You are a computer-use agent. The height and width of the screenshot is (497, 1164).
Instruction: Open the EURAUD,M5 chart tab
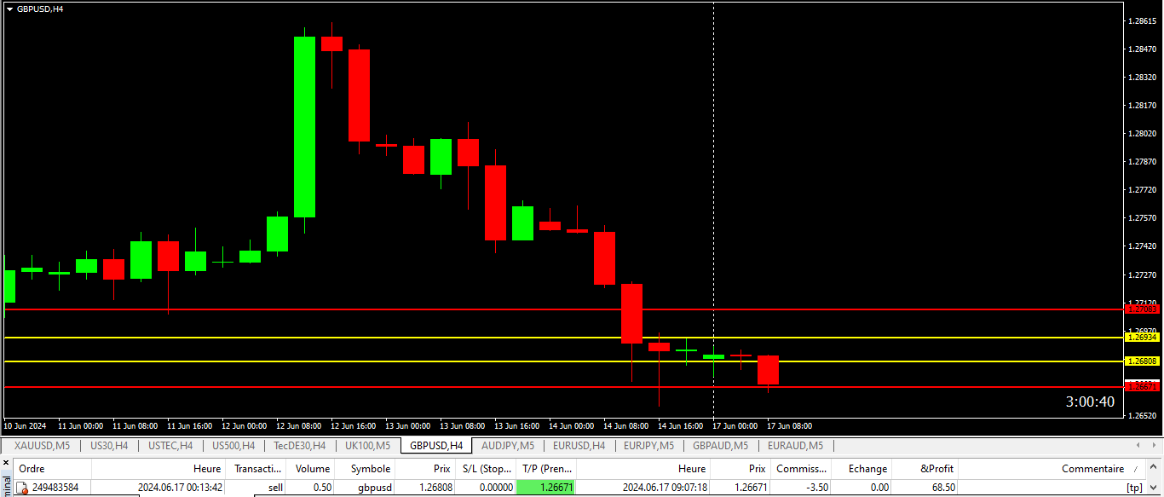tap(795, 446)
